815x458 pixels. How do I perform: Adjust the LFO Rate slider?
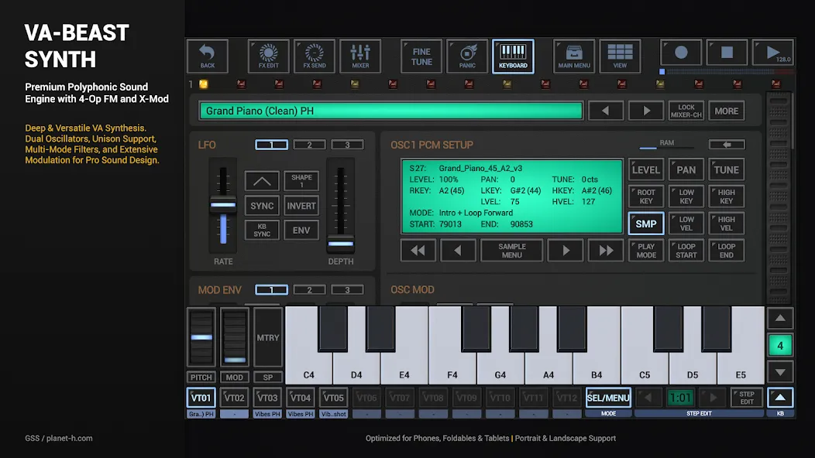pyautogui.click(x=223, y=205)
